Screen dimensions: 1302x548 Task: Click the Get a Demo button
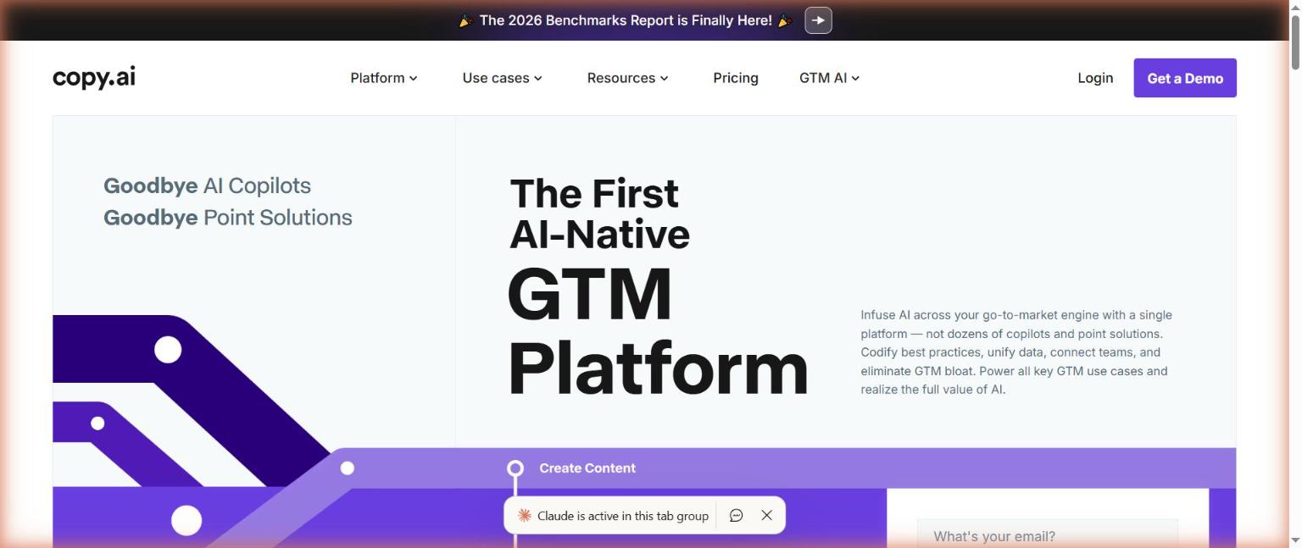click(1185, 78)
